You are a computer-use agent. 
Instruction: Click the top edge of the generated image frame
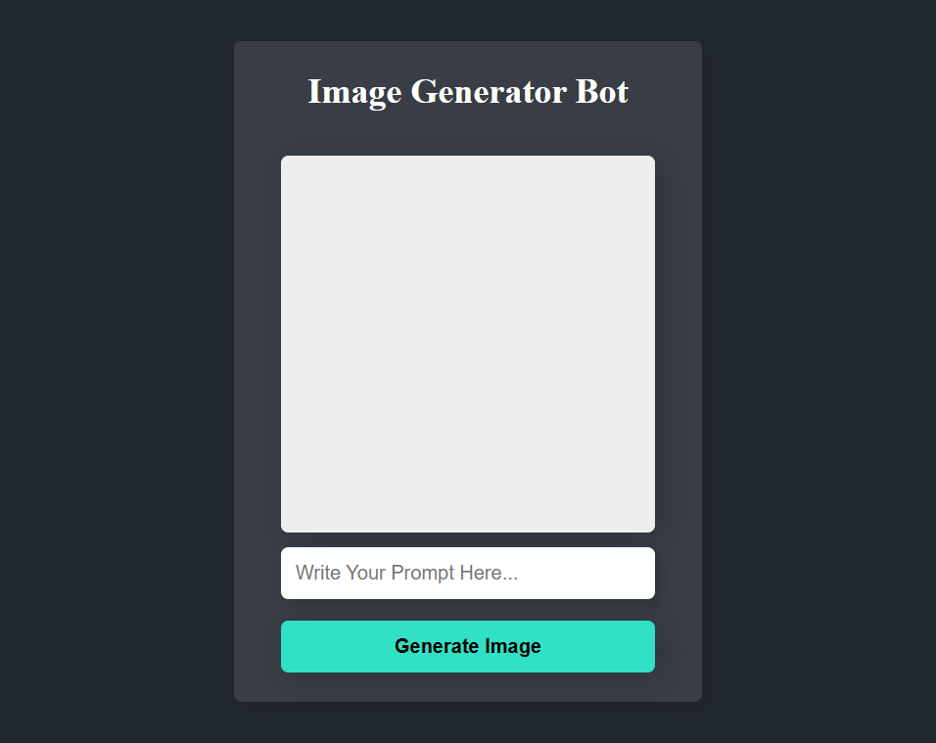(x=467, y=157)
